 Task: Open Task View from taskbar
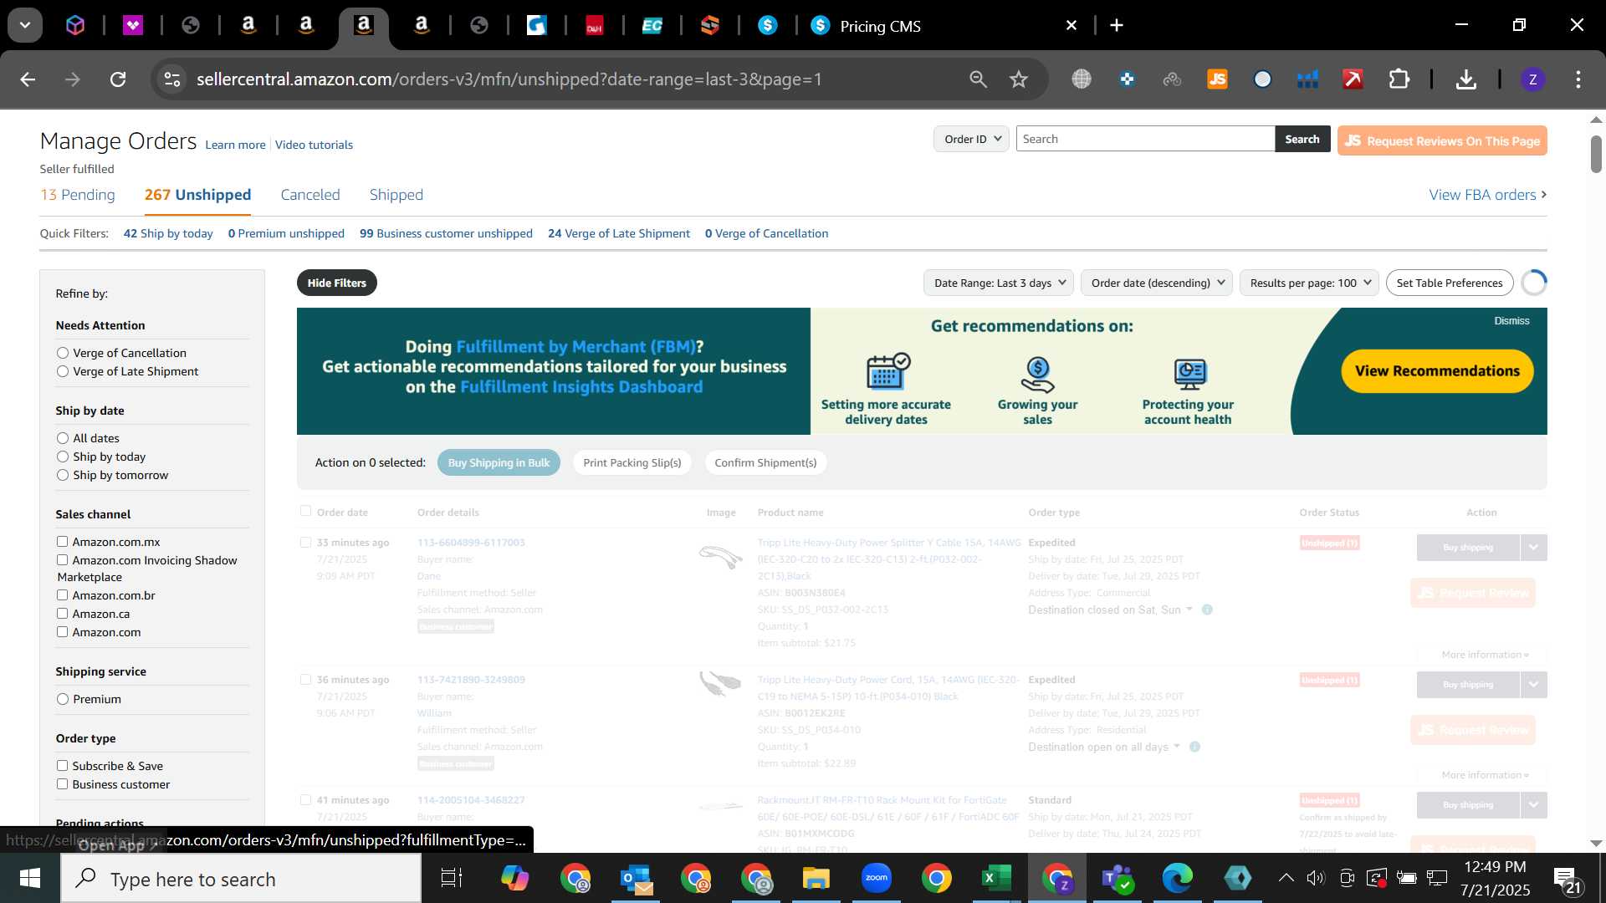click(452, 878)
